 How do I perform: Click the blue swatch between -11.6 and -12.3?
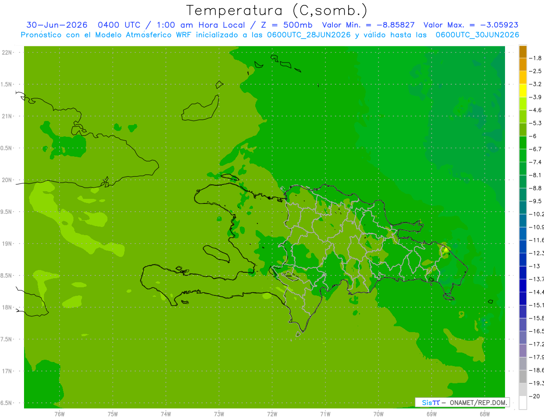523,246
